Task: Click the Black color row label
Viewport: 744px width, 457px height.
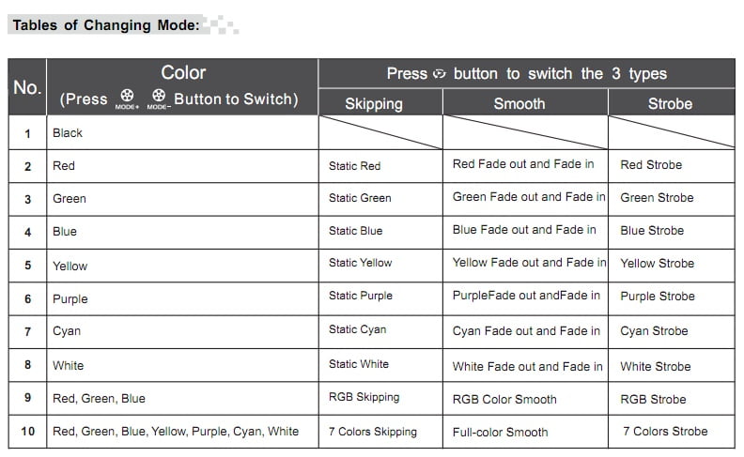Action: click(68, 132)
